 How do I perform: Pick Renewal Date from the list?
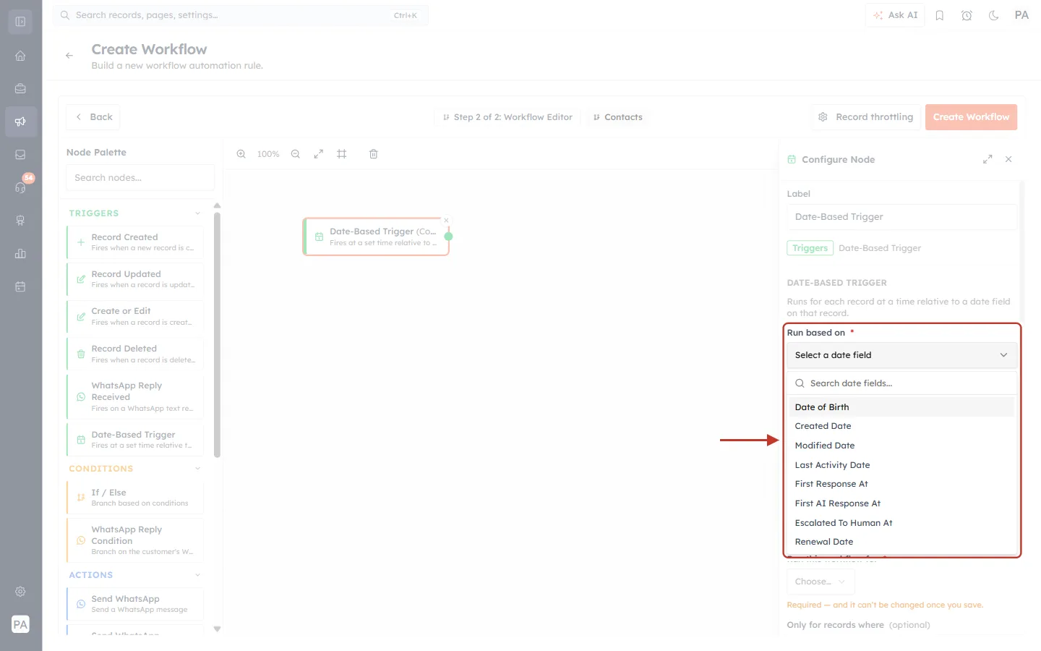(901, 542)
